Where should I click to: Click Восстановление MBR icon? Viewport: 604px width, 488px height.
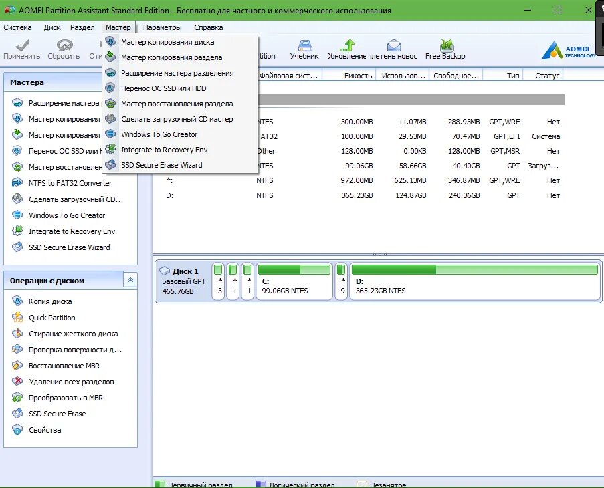[17, 365]
